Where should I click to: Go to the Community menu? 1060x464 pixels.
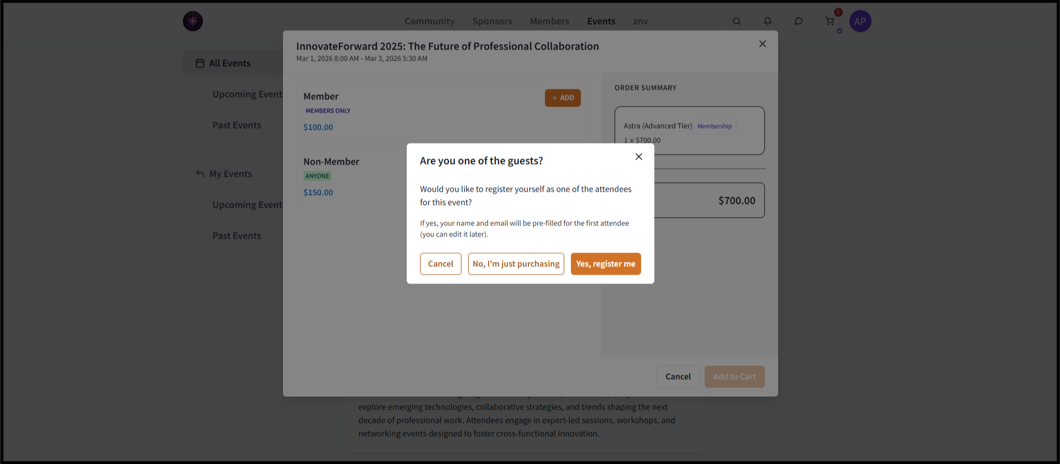429,21
